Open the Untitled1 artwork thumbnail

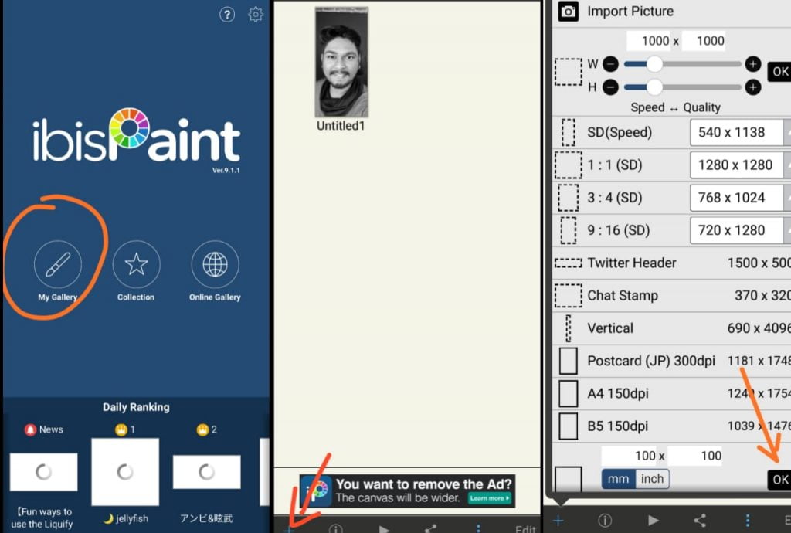pos(341,63)
